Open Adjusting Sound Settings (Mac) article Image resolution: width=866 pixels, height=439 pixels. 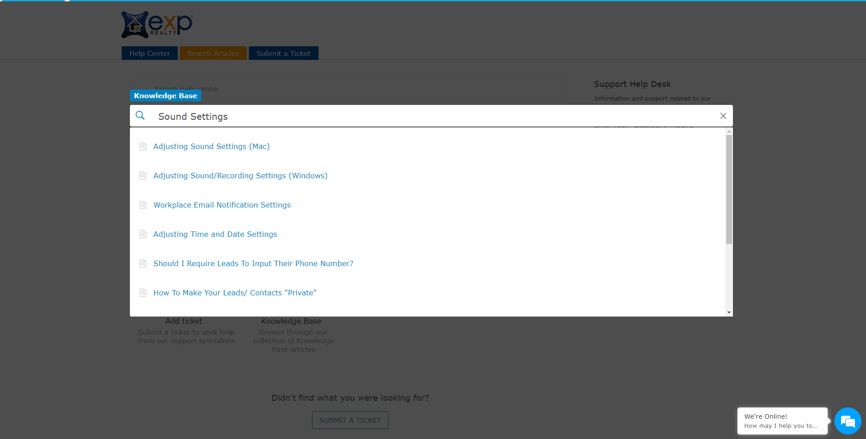212,146
